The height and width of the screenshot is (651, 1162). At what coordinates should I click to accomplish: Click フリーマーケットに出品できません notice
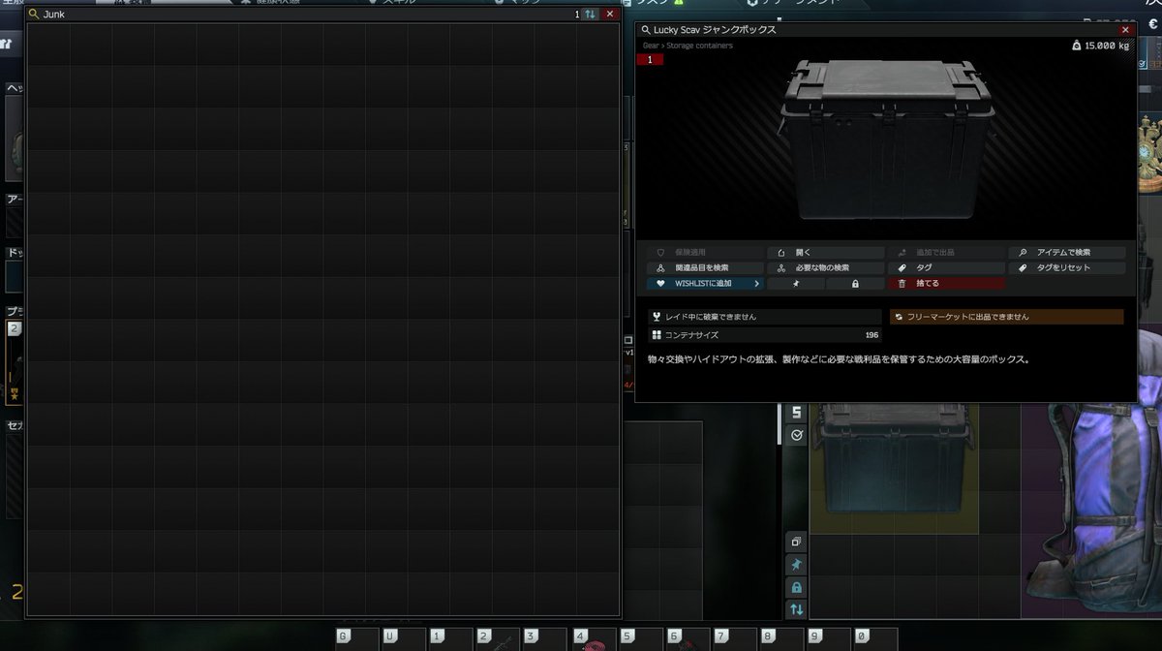(x=1007, y=317)
